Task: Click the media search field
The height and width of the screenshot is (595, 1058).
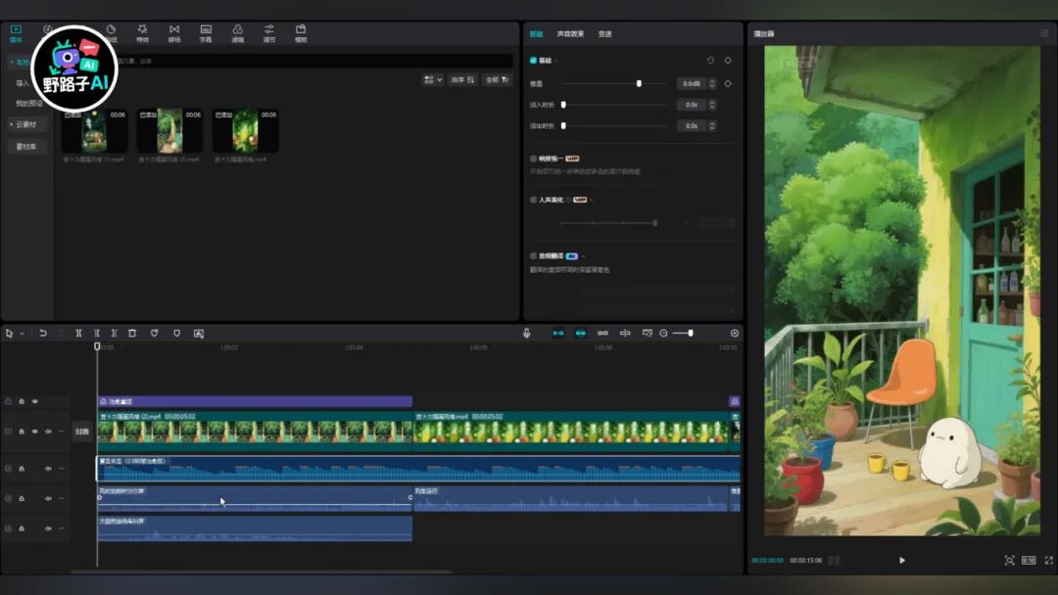Action: (x=313, y=61)
